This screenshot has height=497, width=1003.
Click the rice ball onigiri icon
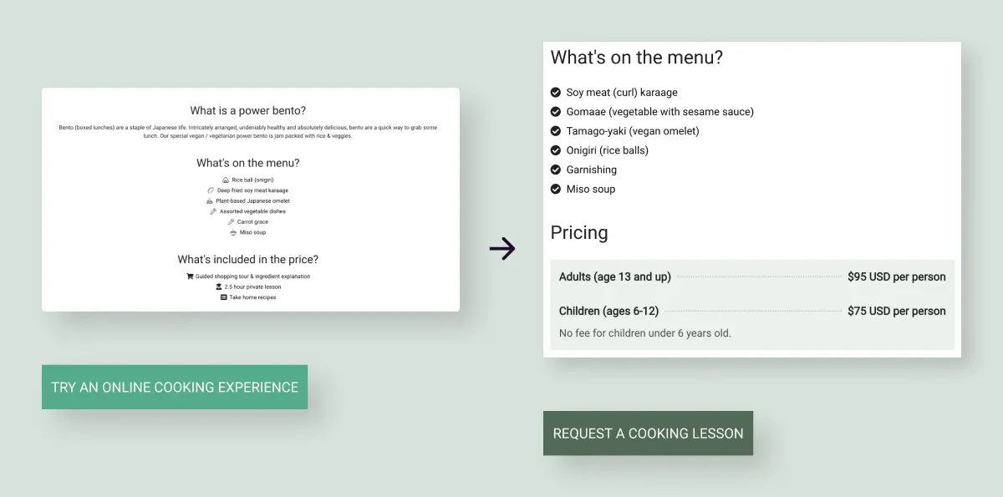click(x=226, y=180)
